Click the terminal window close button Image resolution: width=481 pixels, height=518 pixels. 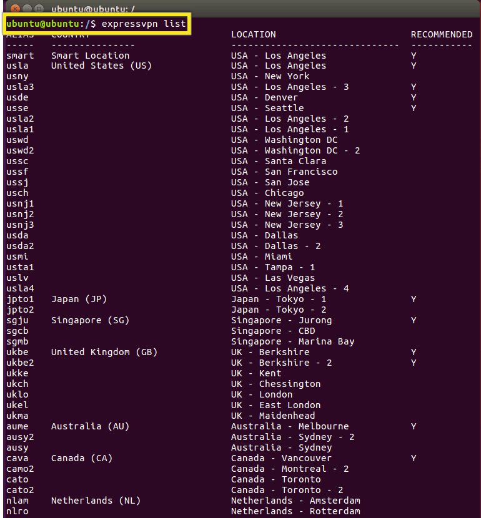coord(15,9)
